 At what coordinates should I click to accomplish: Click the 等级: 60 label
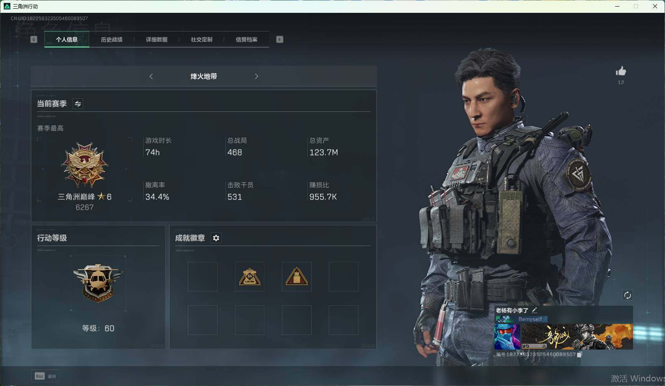coord(98,328)
